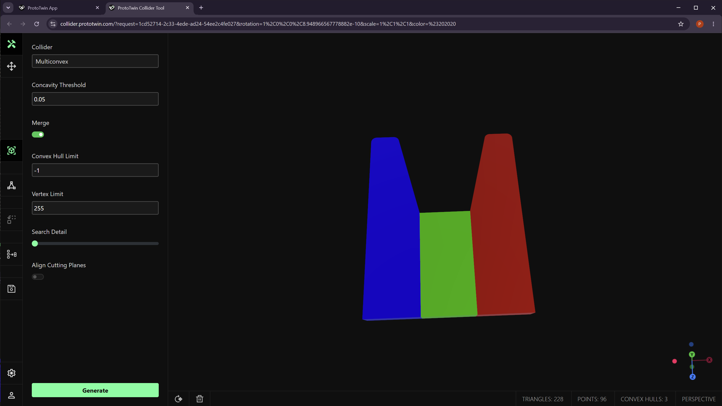Toggle the PERSPECTIVE camera mode

[699, 399]
